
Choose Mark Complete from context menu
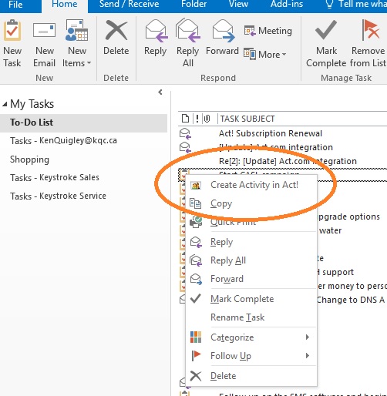coord(251,299)
